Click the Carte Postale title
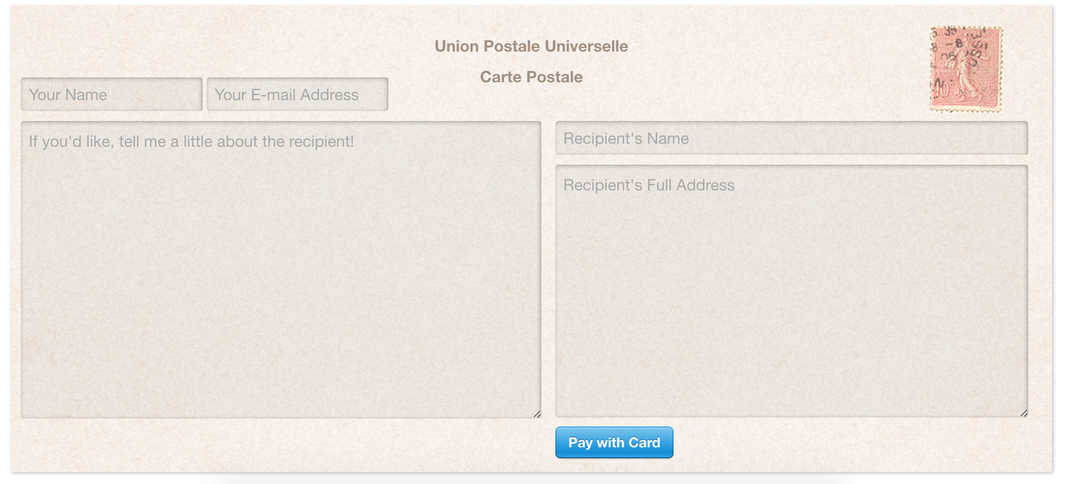This screenshot has width=1065, height=484. [531, 77]
